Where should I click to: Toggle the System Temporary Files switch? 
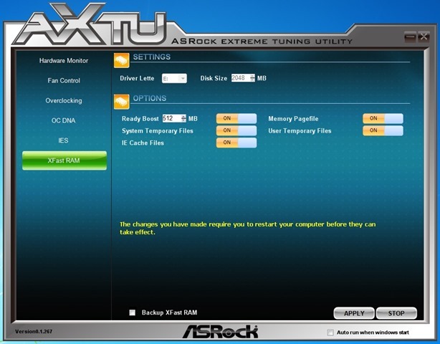point(236,130)
